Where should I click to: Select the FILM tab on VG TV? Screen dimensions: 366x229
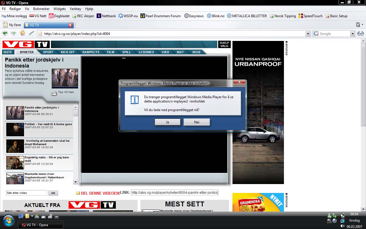coord(111,52)
